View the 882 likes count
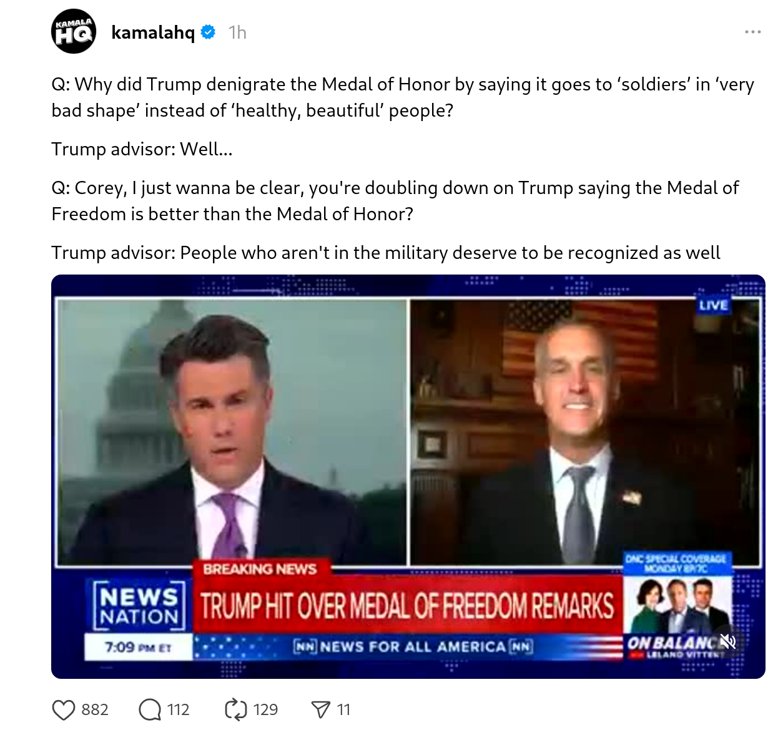This screenshot has width=783, height=740. [x=95, y=710]
